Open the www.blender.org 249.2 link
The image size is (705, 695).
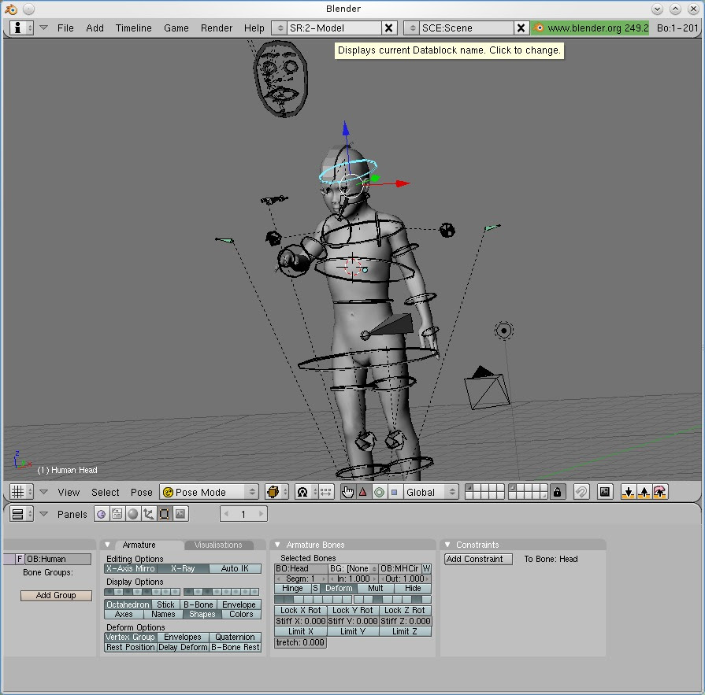point(591,28)
